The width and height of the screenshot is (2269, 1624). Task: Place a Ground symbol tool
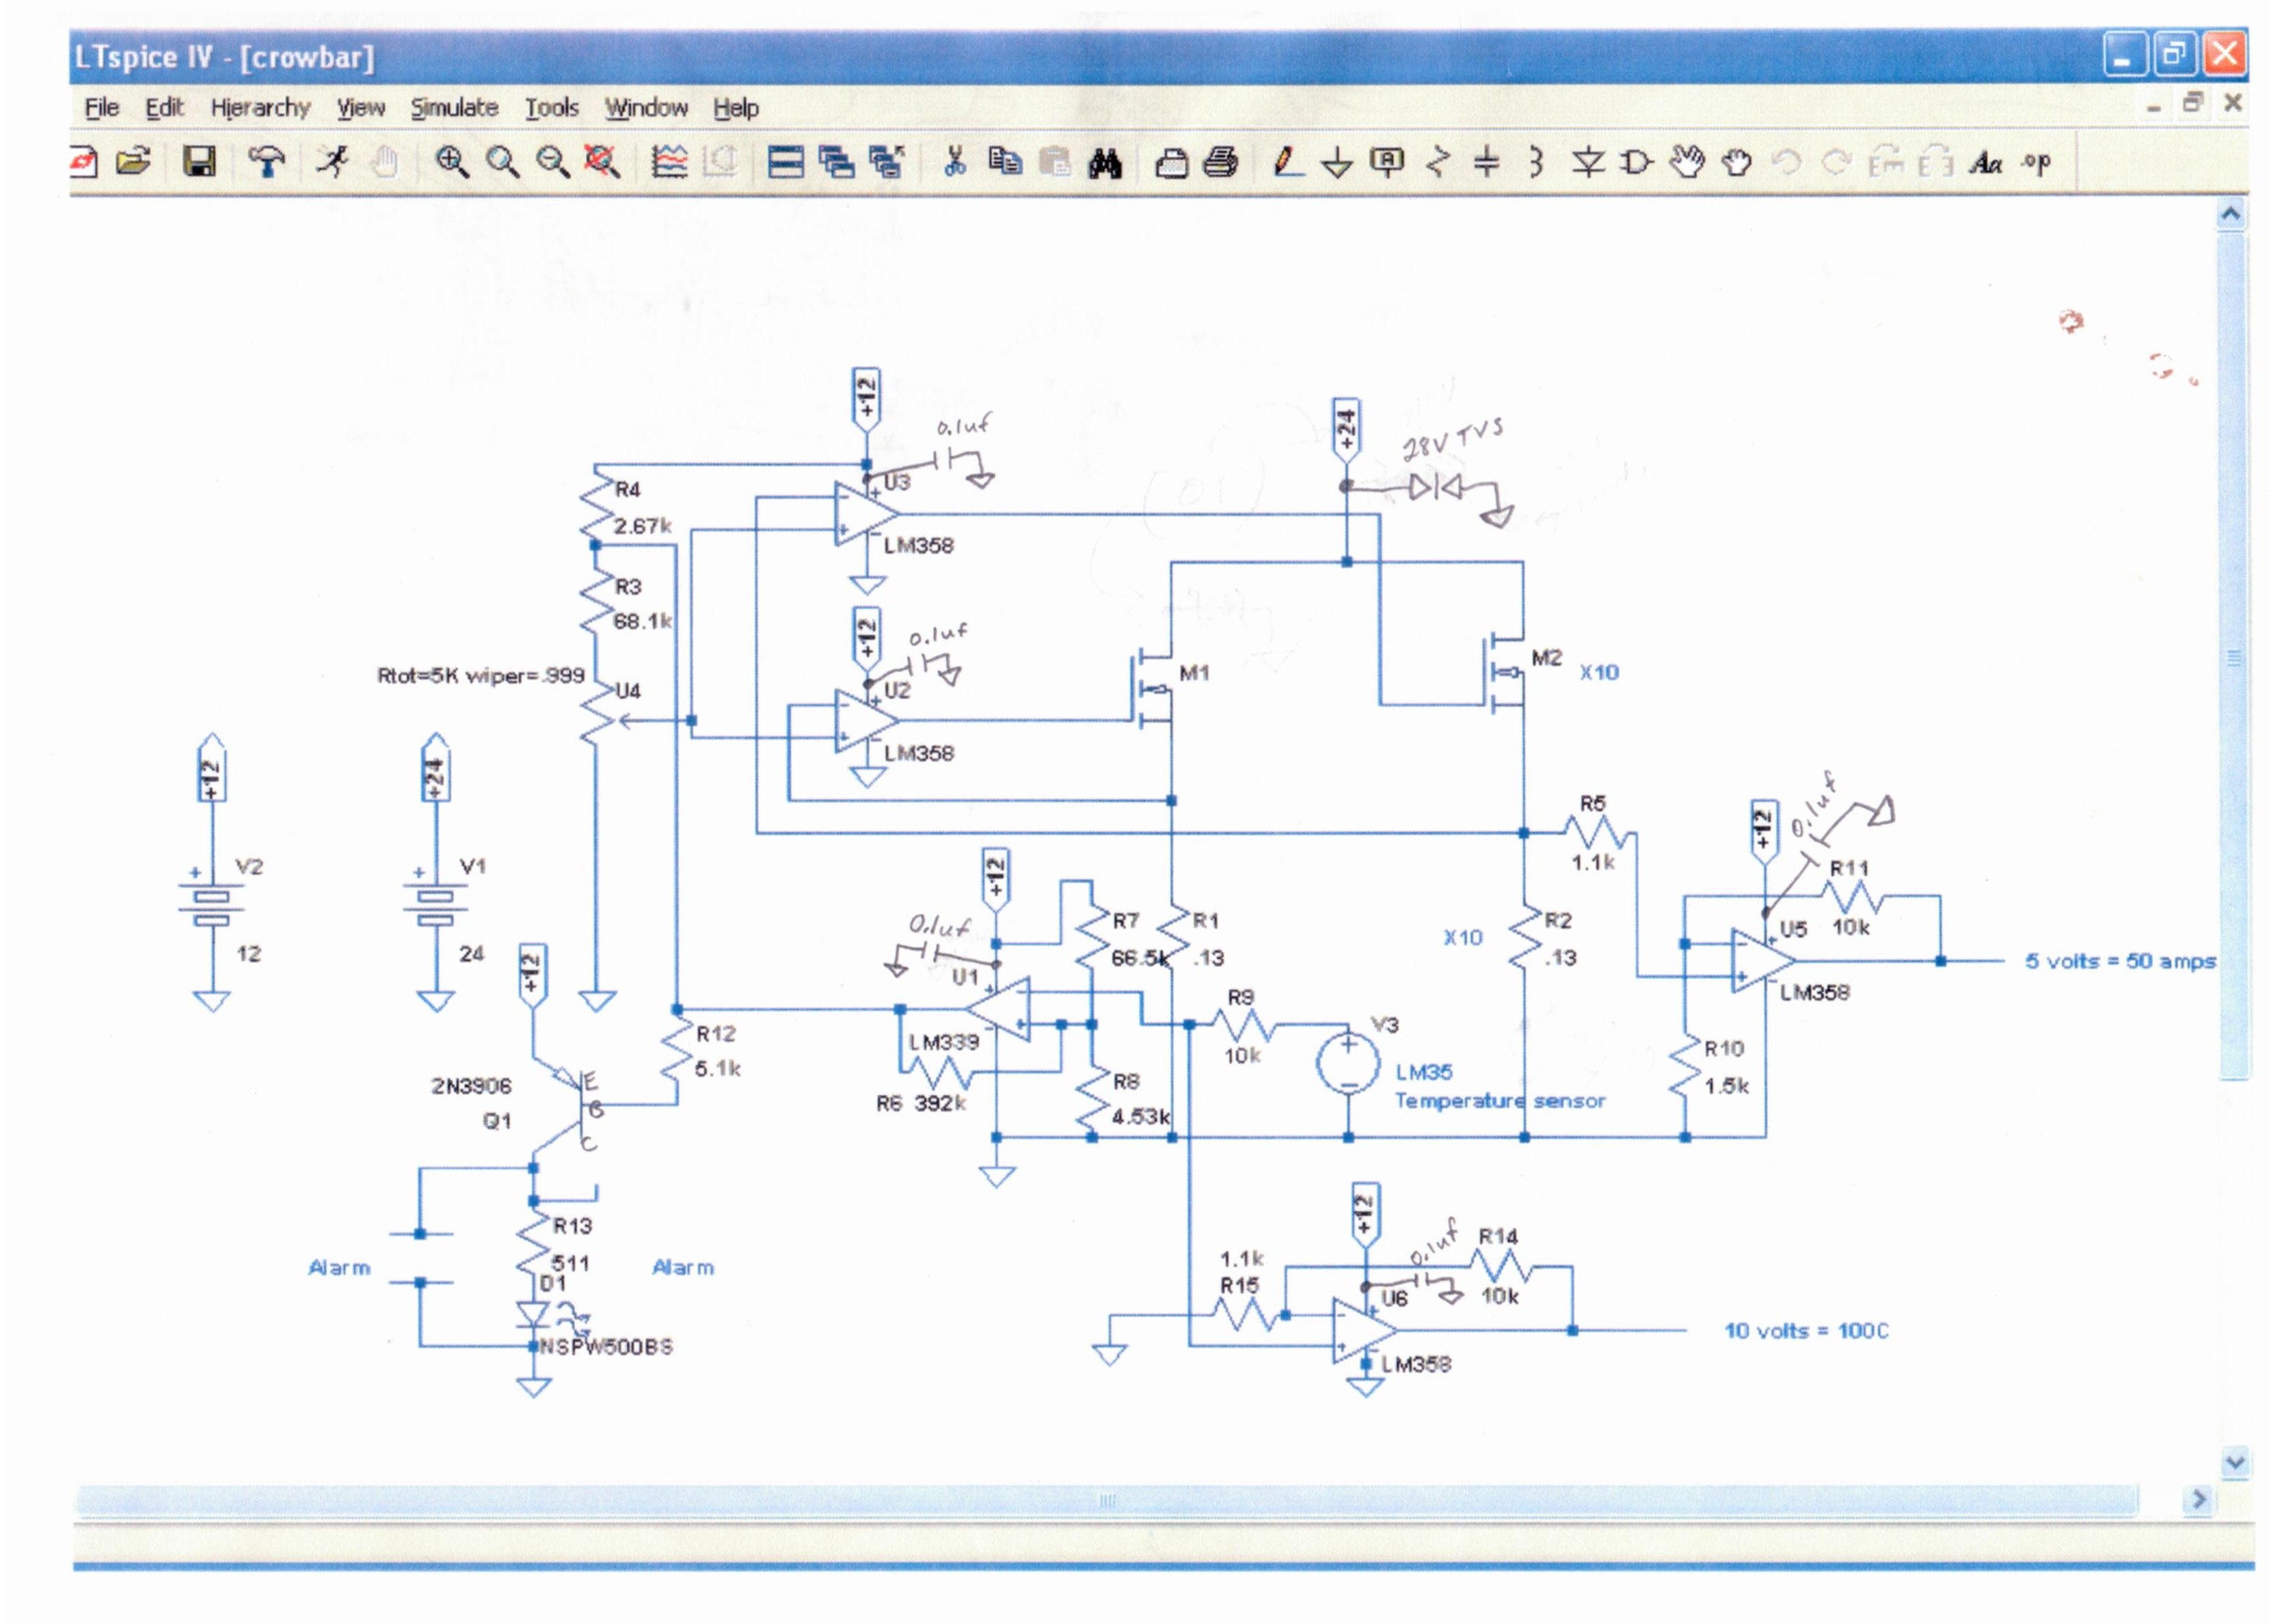1336,162
